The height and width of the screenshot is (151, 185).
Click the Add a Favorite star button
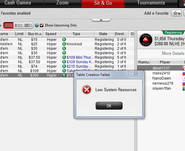point(176,13)
